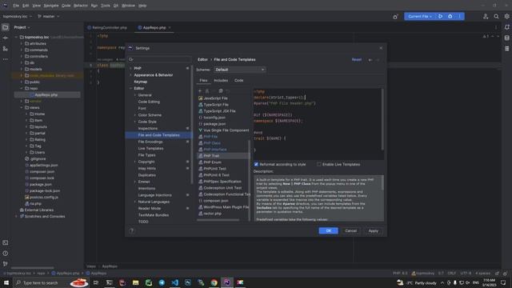Select the Files tab
Image resolution: width=512 pixels, height=288 pixels.
tap(203, 80)
